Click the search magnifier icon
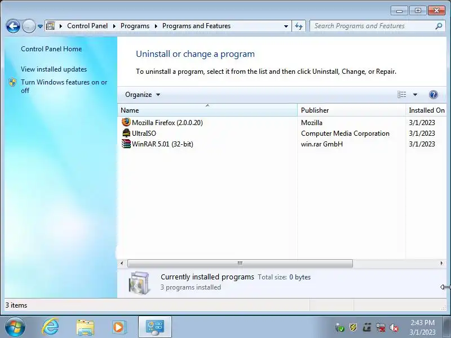Viewport: 451px width, 338px height. coord(439,26)
